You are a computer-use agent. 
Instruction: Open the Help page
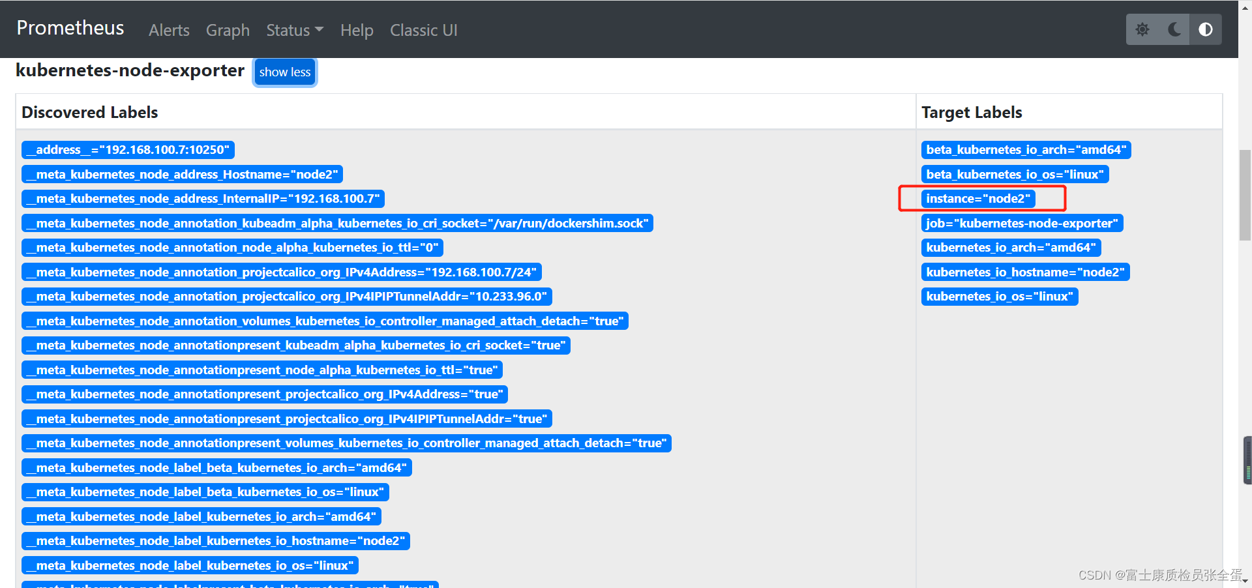pos(357,30)
